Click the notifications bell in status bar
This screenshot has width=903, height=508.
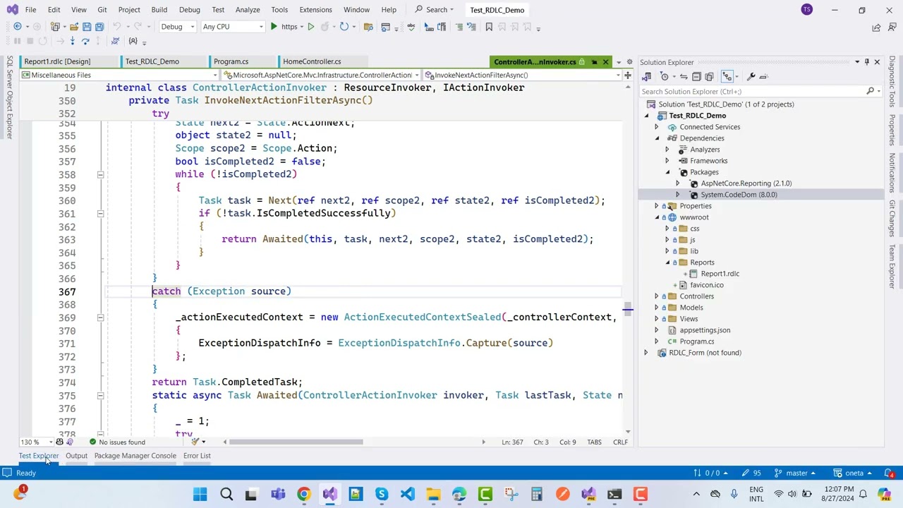[889, 473]
